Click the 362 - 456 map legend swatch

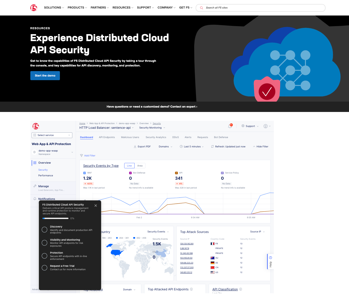click(x=134, y=238)
